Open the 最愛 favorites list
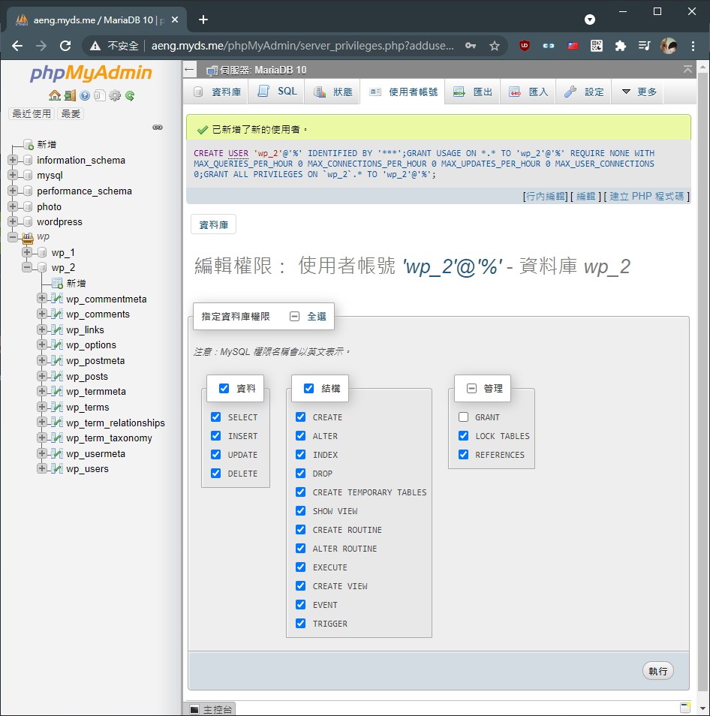 coord(71,113)
